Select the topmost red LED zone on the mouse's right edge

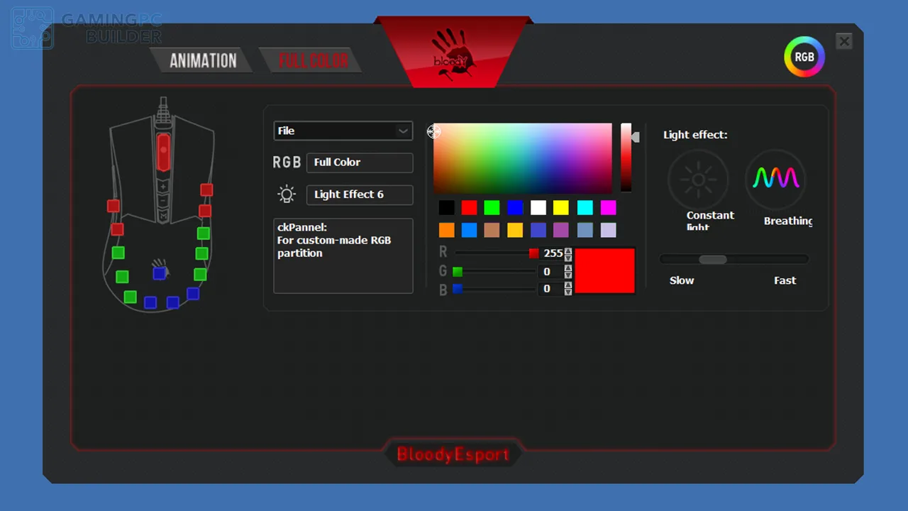pos(206,189)
